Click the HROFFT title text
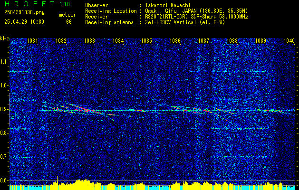This screenshot has width=299, height=190. tap(29, 4)
